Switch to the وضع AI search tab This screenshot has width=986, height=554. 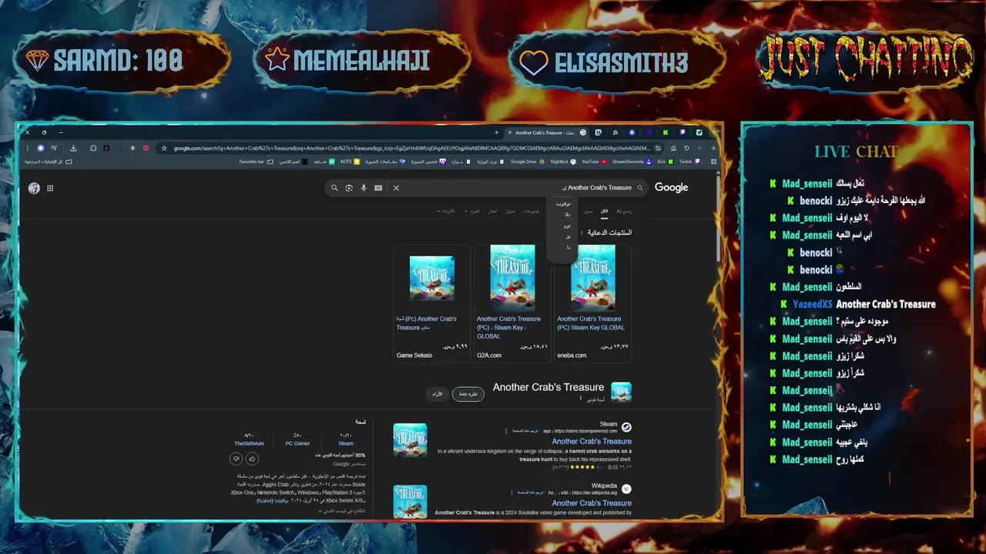tap(624, 212)
